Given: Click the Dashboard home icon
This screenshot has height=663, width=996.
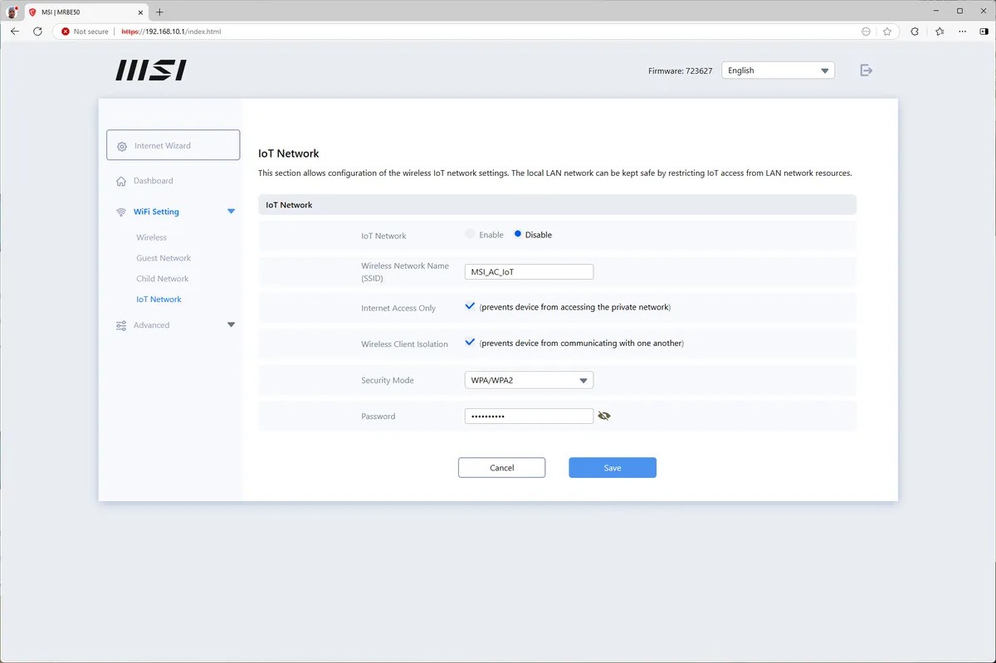Looking at the screenshot, I should click(121, 181).
